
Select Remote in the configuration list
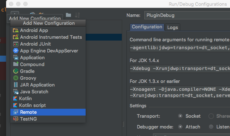coord(48,112)
